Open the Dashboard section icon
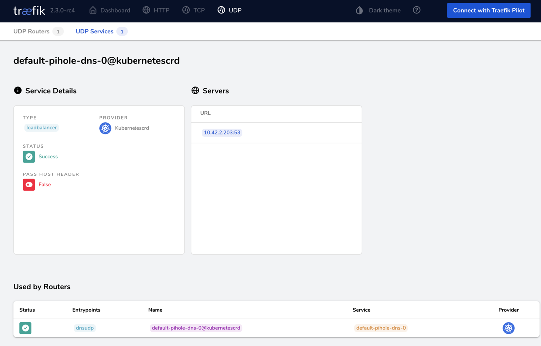The width and height of the screenshot is (541, 346). point(92,10)
